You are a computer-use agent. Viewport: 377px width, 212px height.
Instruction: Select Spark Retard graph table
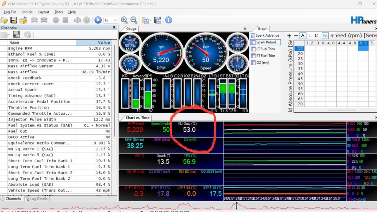pyautogui.click(x=265, y=42)
